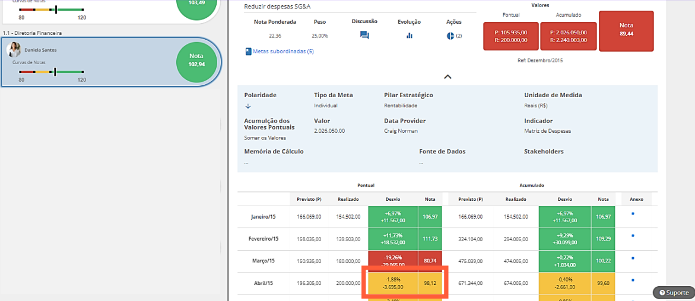
Task: Click Daniela Santos's avatar photo
Action: (x=14, y=50)
